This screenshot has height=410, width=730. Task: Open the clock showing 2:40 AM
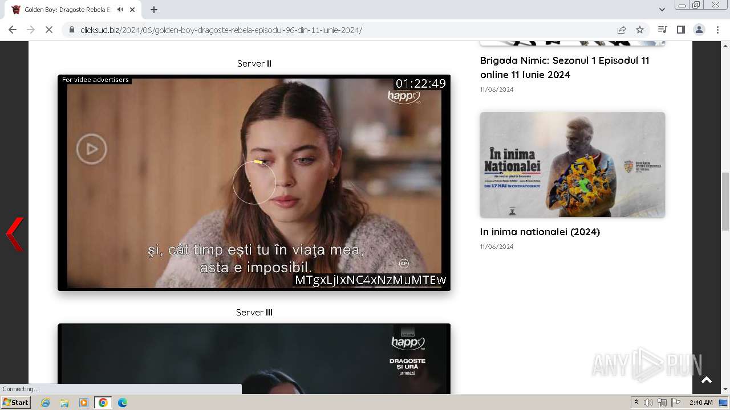(701, 403)
